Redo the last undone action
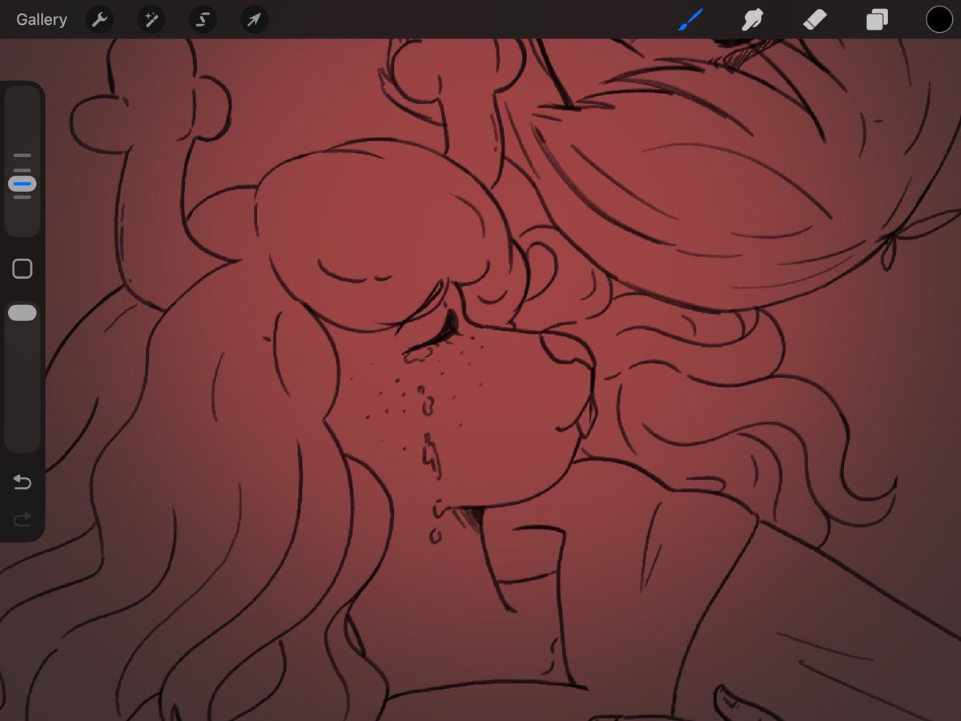961x721 pixels. [x=22, y=520]
